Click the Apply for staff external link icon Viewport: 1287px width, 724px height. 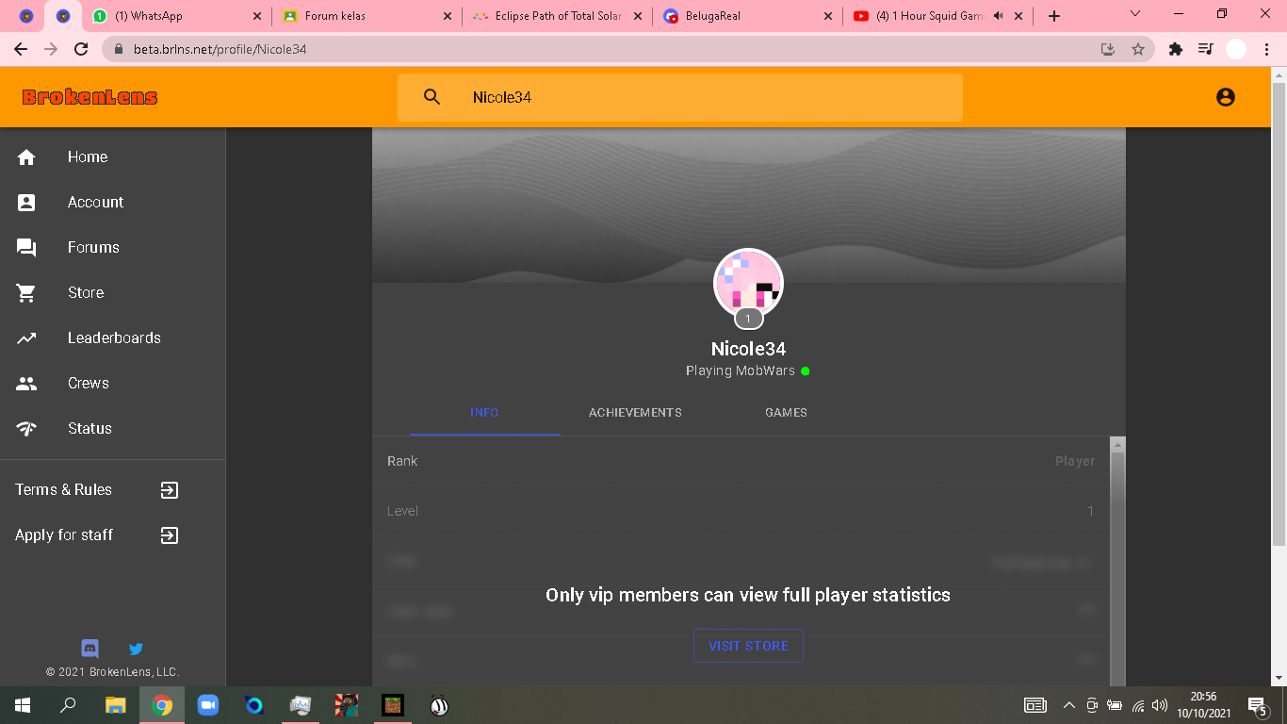pos(170,535)
